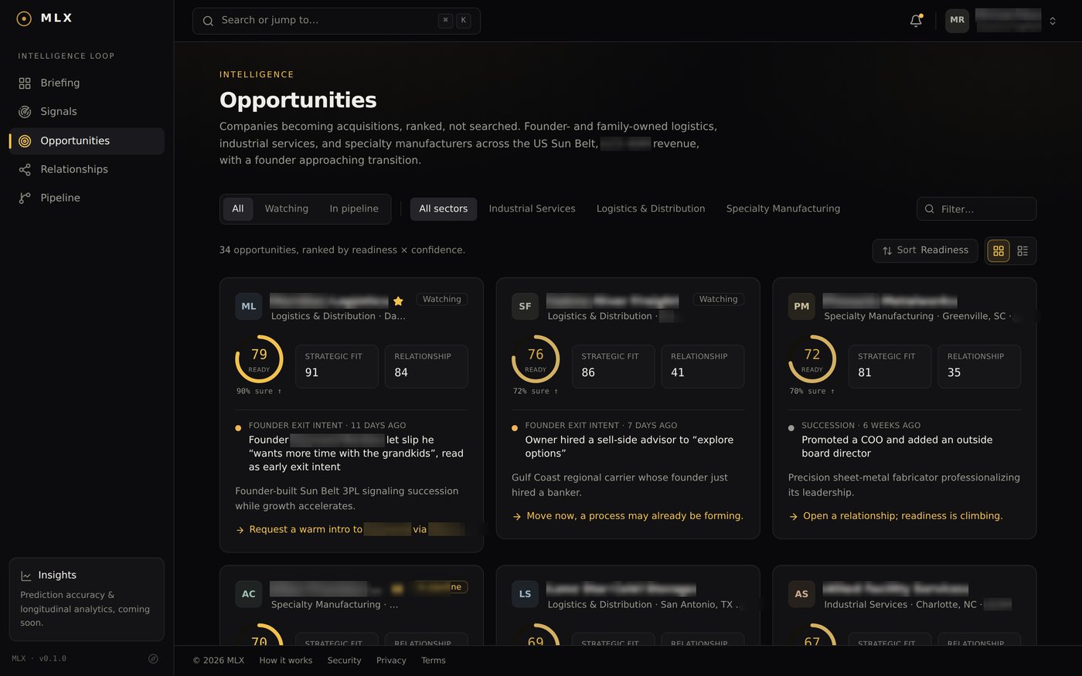Open the Privacy footer link

pyautogui.click(x=391, y=661)
